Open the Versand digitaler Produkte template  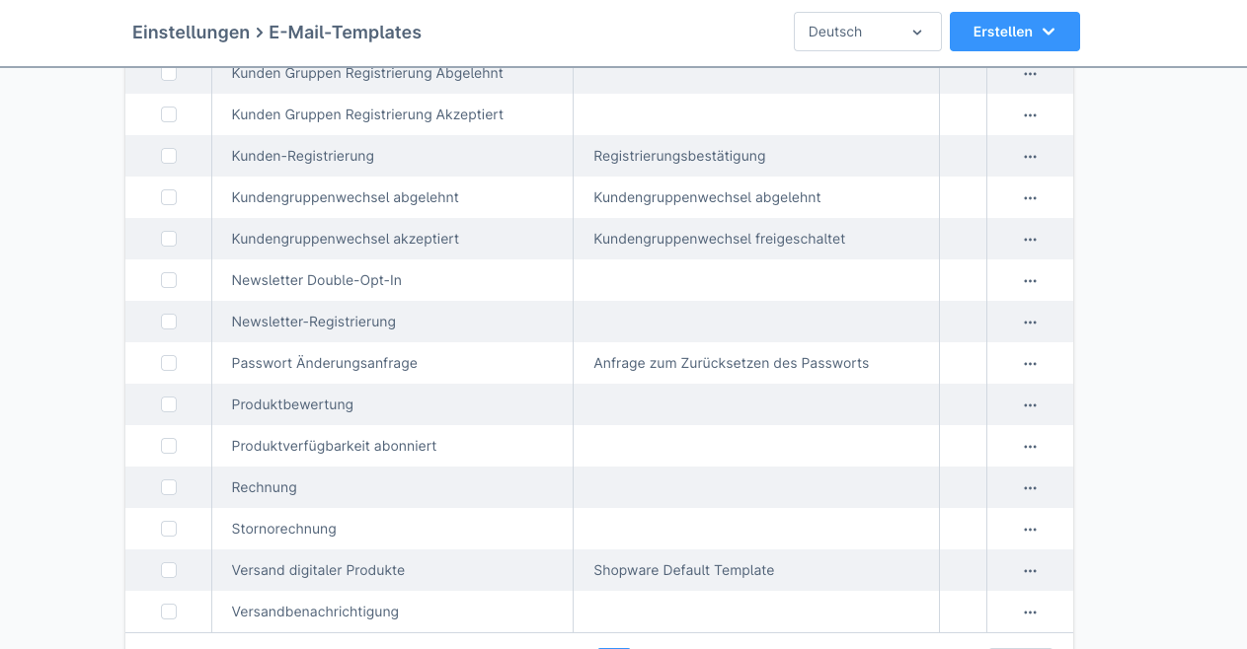click(318, 570)
